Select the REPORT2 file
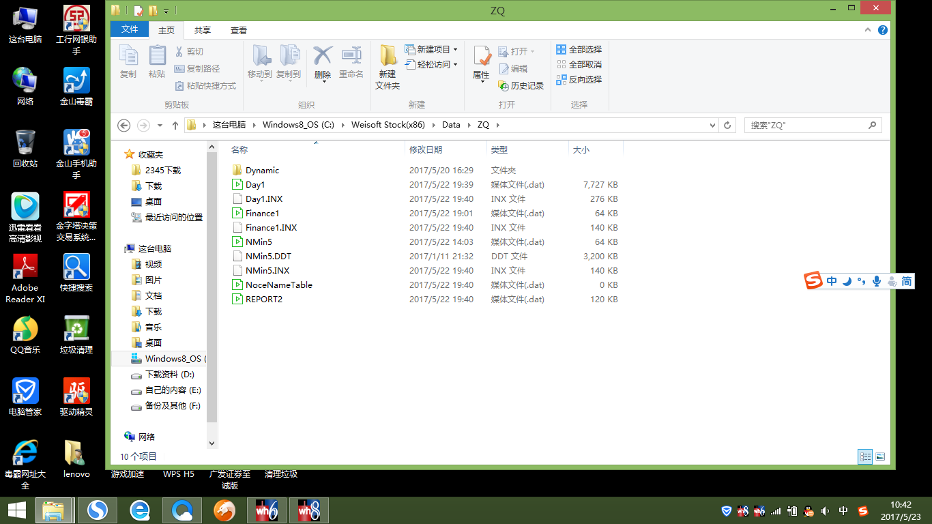This screenshot has height=524, width=932. click(x=263, y=300)
